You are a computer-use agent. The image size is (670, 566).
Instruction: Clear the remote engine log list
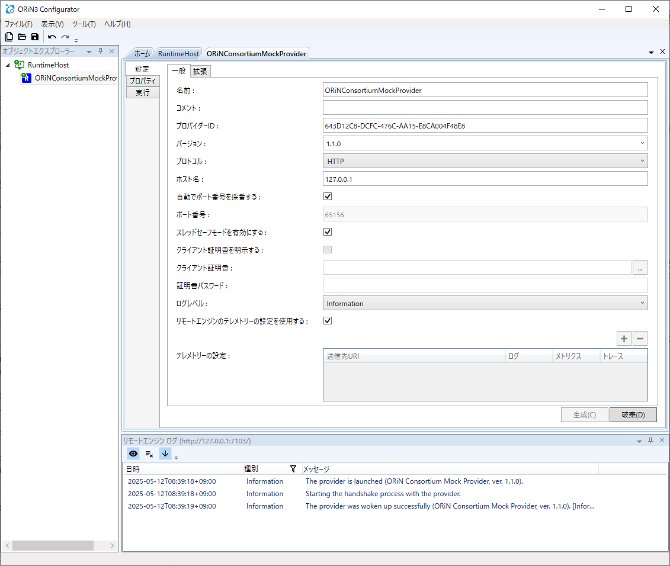(x=149, y=454)
